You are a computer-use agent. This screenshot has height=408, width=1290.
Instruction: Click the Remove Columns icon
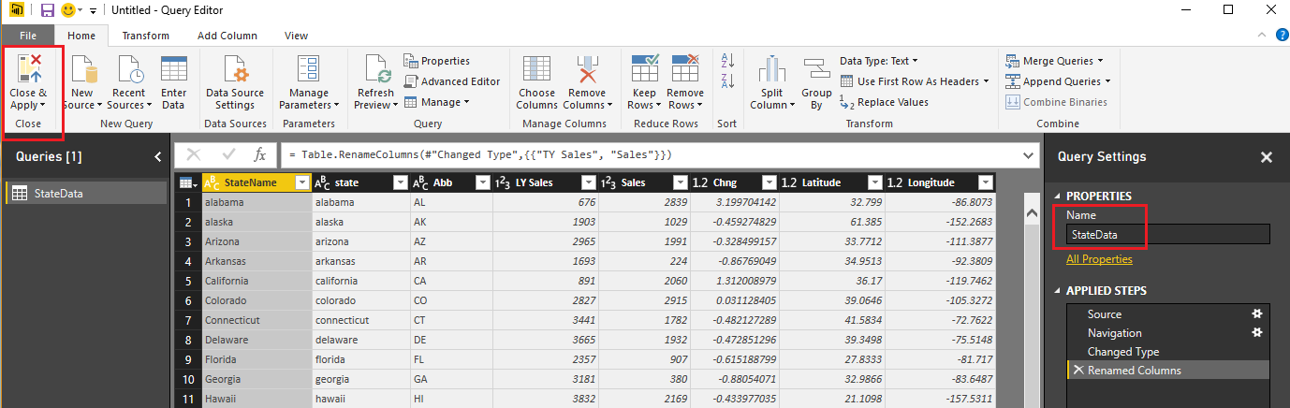point(587,69)
